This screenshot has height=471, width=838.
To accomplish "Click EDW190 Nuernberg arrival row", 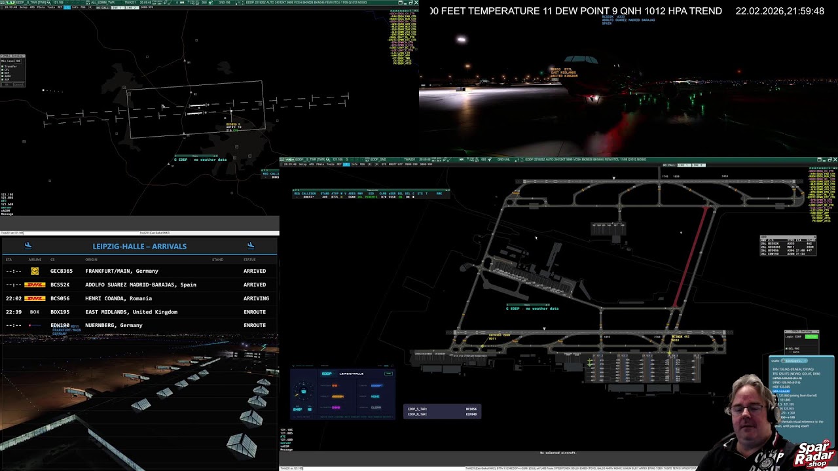I will point(139,325).
